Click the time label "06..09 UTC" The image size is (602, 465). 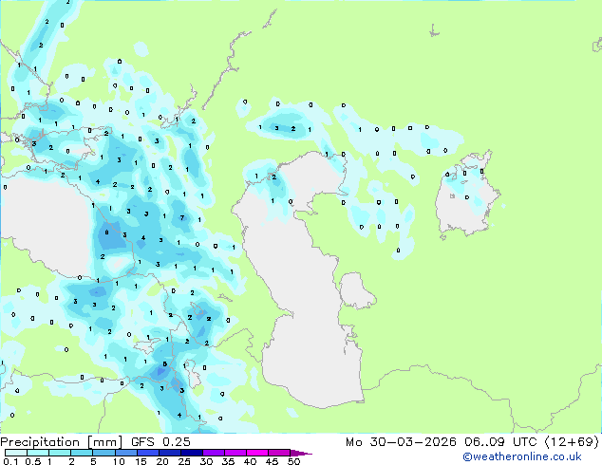click(x=500, y=442)
